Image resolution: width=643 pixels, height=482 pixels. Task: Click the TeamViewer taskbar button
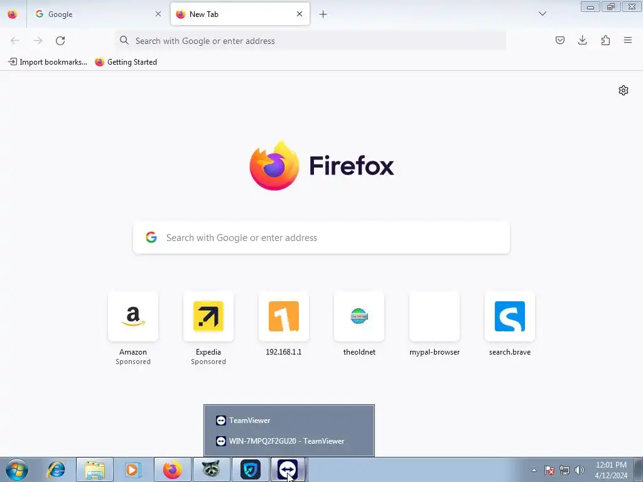[x=288, y=469]
